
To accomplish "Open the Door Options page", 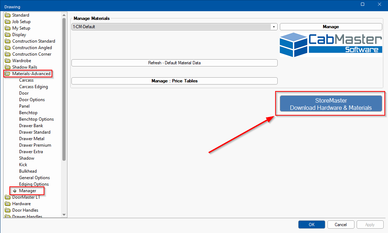I will pos(32,100).
